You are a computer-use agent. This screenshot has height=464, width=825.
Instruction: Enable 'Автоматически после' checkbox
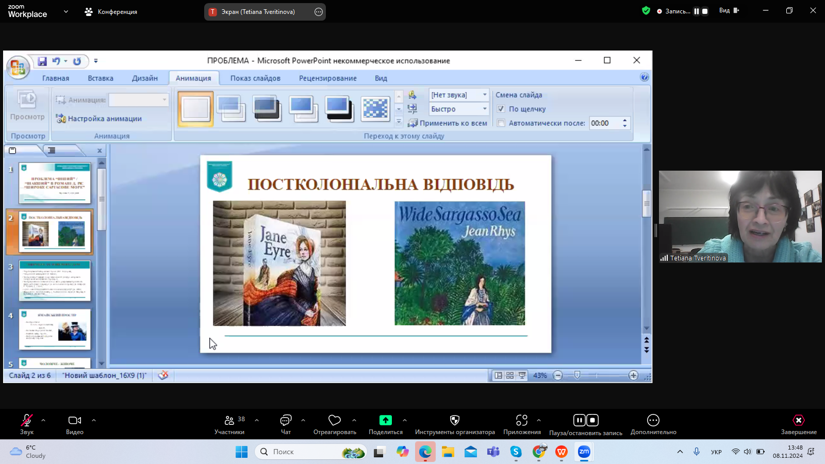coord(501,123)
